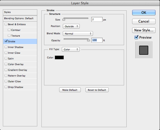Click the Size slider handle

(x=64, y=19)
